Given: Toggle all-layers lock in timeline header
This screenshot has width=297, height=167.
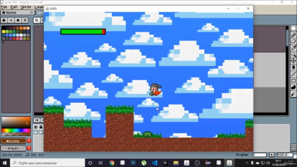Looking at the screenshot, I should click(x=41, y=127).
